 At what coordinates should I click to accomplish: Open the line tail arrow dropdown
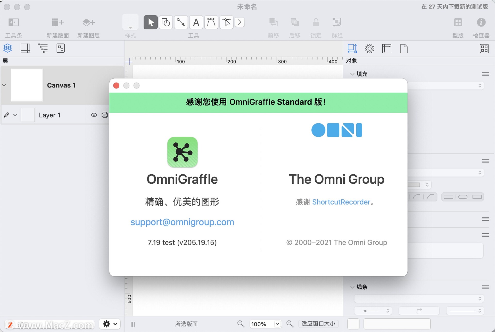(373, 311)
